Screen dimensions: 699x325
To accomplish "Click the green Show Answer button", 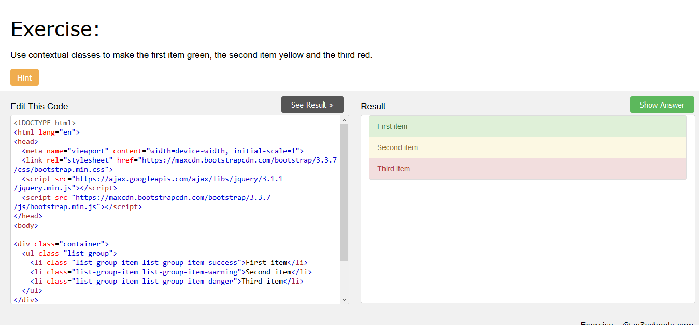I will click(x=662, y=105).
